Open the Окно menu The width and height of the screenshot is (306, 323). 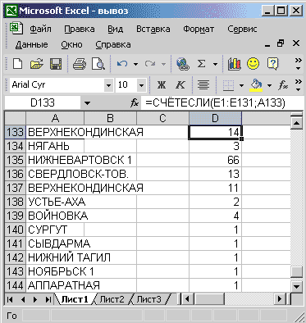(71, 44)
